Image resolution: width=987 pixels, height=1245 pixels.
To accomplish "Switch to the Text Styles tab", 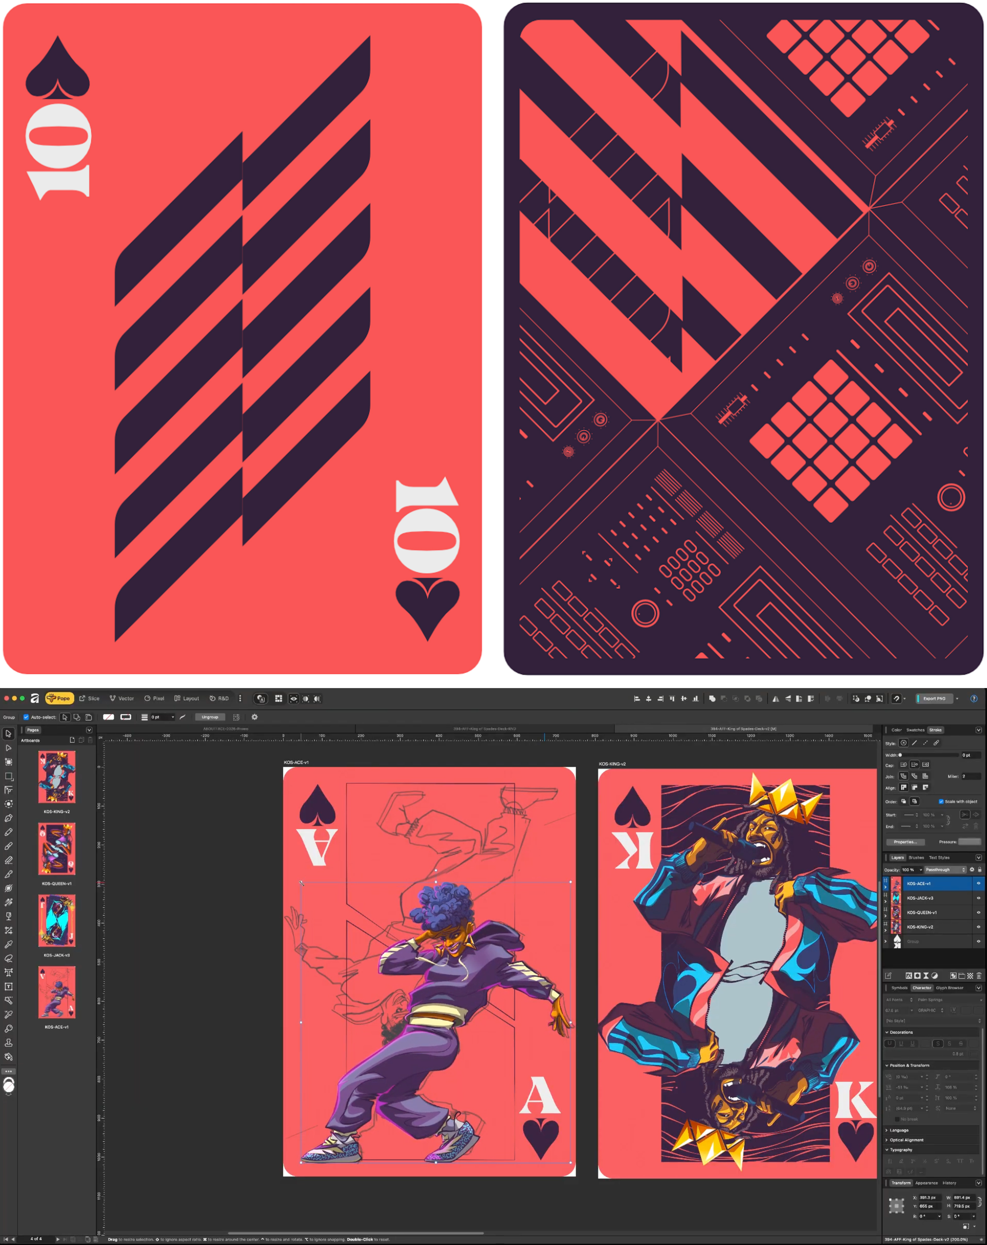I will (x=939, y=858).
